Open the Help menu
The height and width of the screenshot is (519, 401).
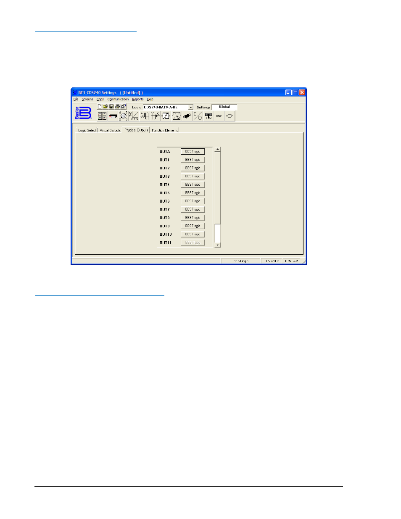point(150,99)
